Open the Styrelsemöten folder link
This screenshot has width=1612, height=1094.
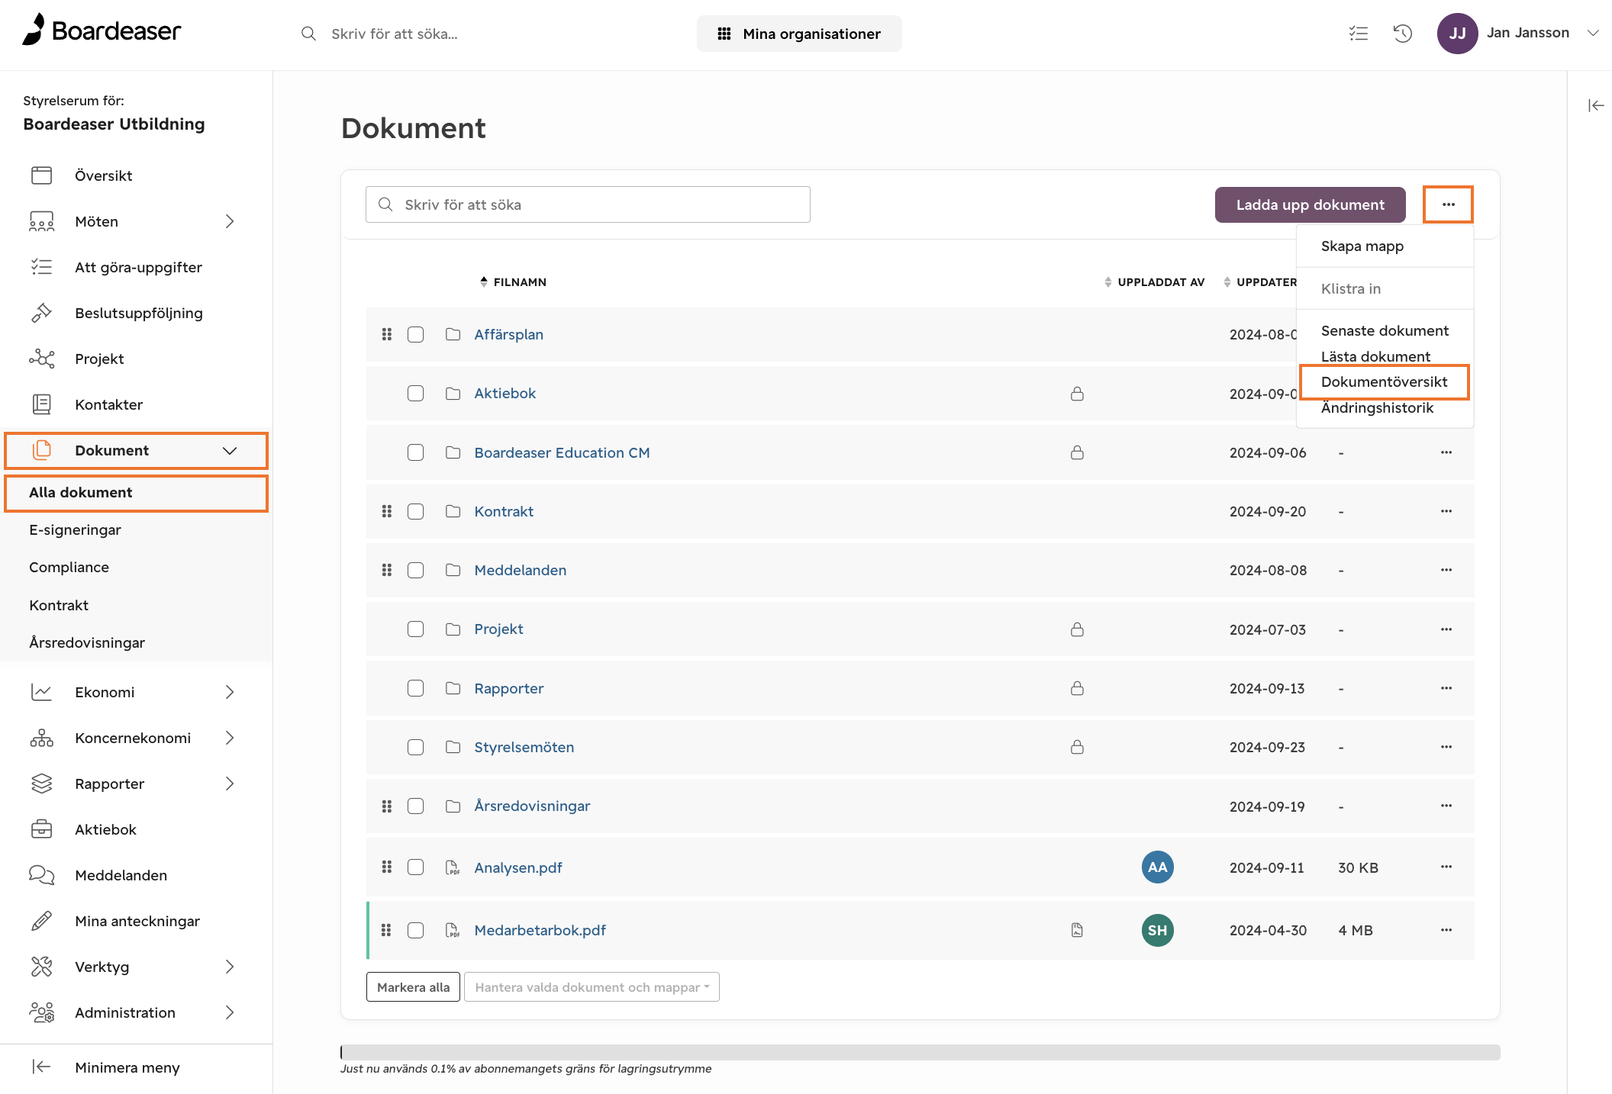click(x=524, y=747)
